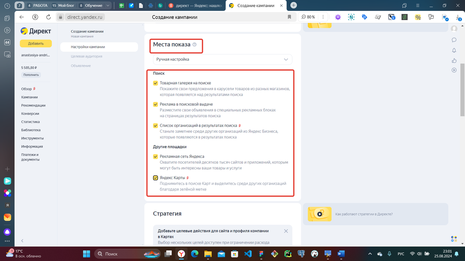Click the Windows Start button
The height and width of the screenshot is (261, 465).
[x=86, y=254]
